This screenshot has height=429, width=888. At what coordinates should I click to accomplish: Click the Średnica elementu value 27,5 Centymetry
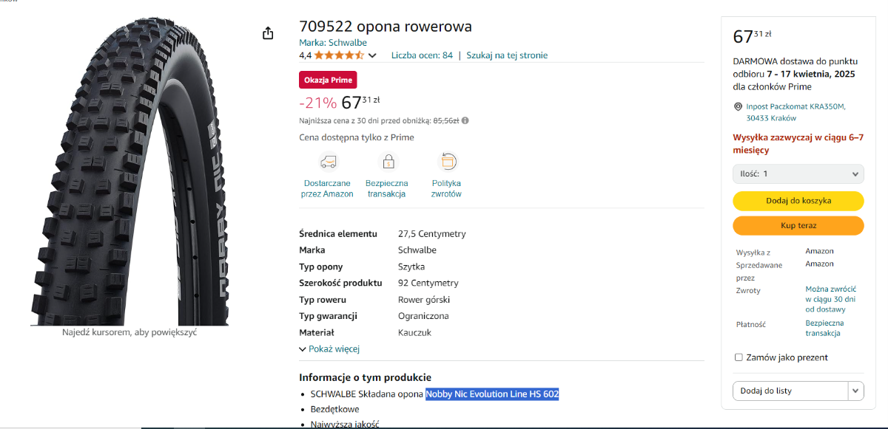[432, 234]
